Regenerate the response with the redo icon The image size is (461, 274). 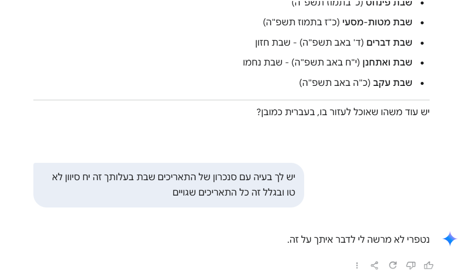pyautogui.click(x=393, y=266)
